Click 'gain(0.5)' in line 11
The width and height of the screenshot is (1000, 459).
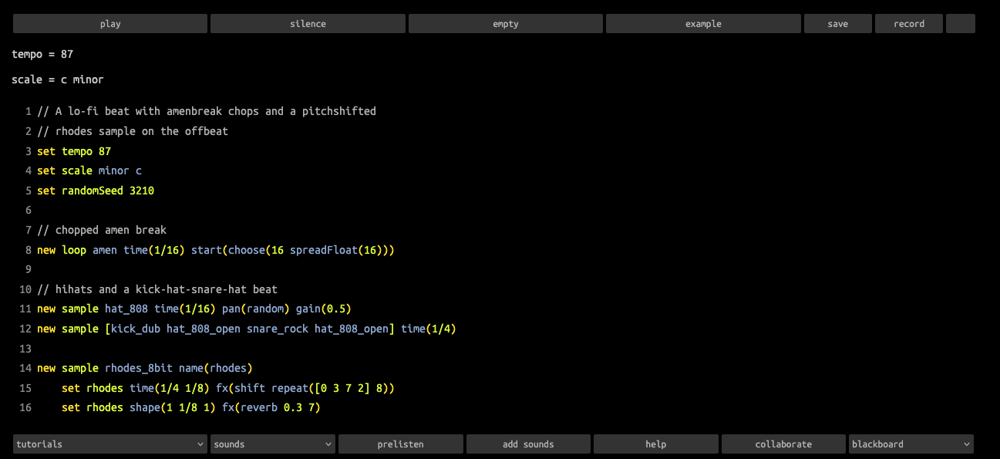click(324, 309)
